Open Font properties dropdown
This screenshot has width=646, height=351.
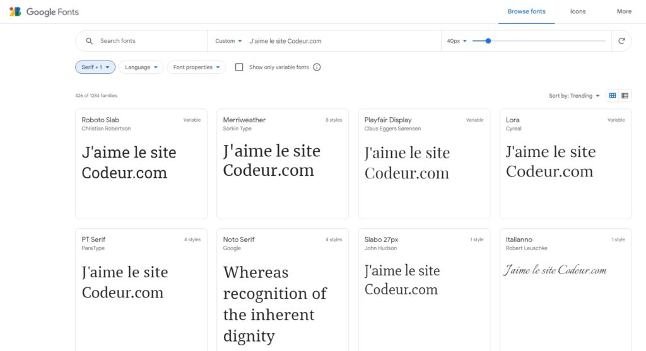click(196, 67)
